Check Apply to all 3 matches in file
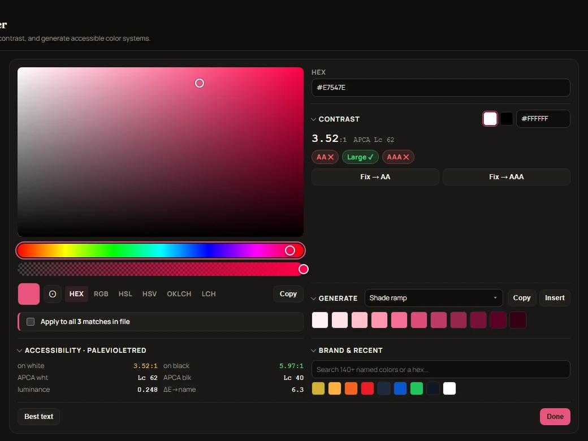This screenshot has height=441, width=588. click(x=31, y=322)
